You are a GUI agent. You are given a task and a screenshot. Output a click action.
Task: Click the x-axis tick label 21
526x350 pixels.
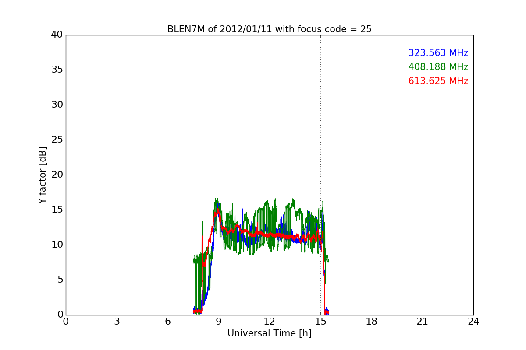click(x=423, y=322)
